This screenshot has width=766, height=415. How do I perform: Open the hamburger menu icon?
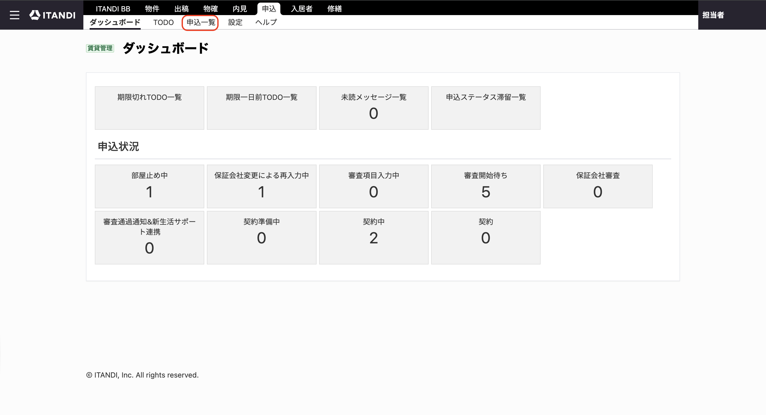point(14,15)
